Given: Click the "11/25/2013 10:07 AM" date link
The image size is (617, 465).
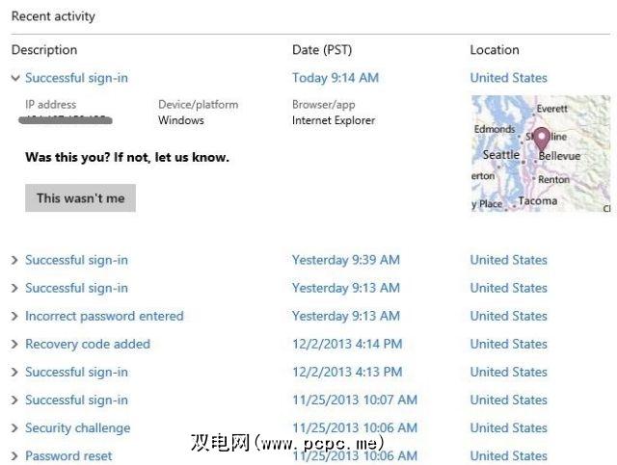Looking at the screenshot, I should (x=355, y=400).
